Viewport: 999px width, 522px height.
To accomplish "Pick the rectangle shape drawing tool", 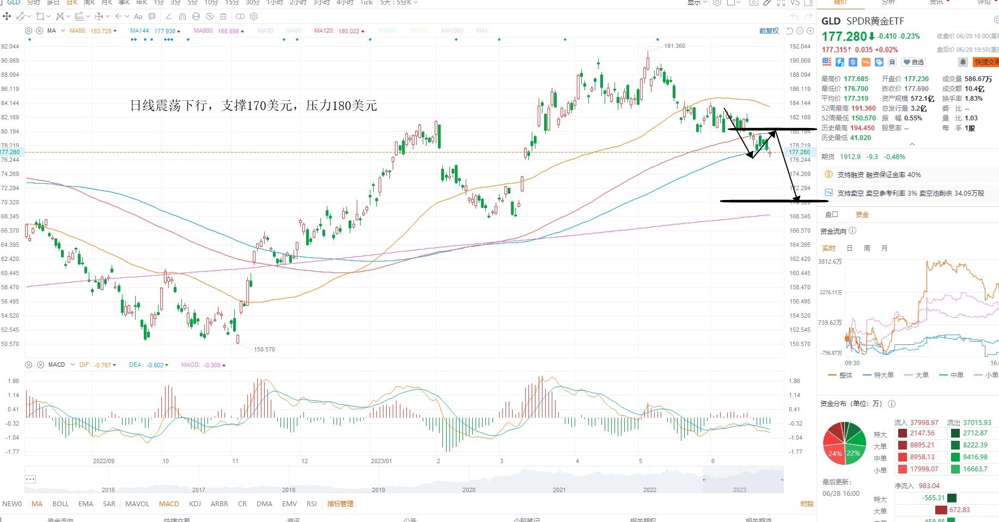I will point(40,16).
